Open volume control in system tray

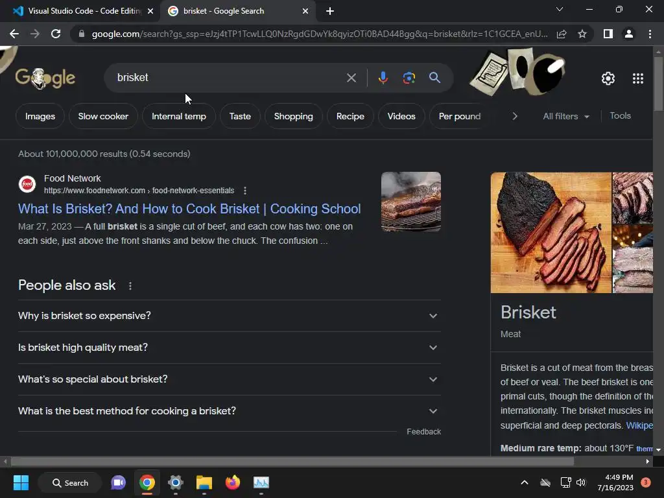point(580,482)
